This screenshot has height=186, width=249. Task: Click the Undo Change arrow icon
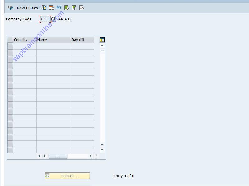(x=59, y=7)
